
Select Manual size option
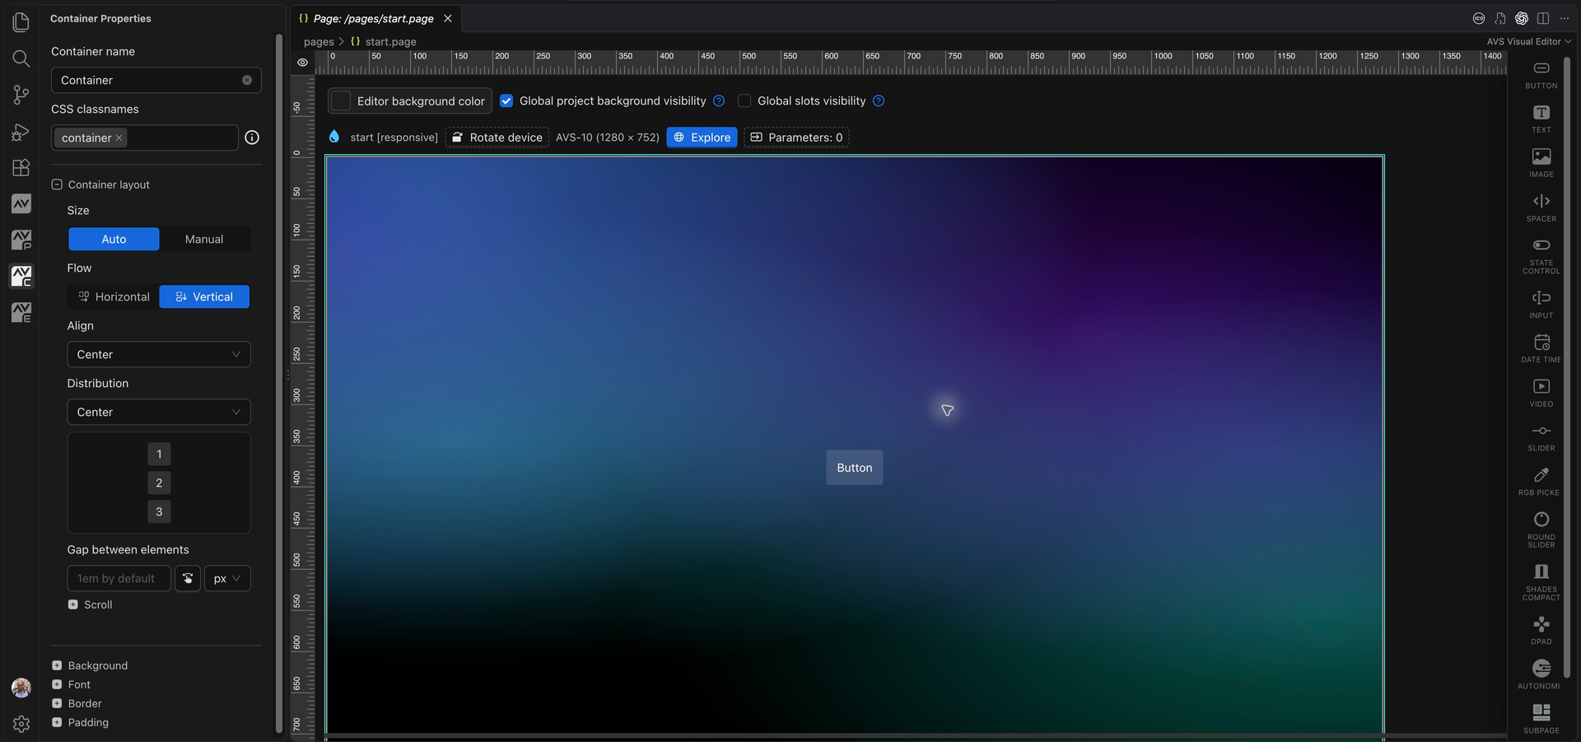coord(204,239)
